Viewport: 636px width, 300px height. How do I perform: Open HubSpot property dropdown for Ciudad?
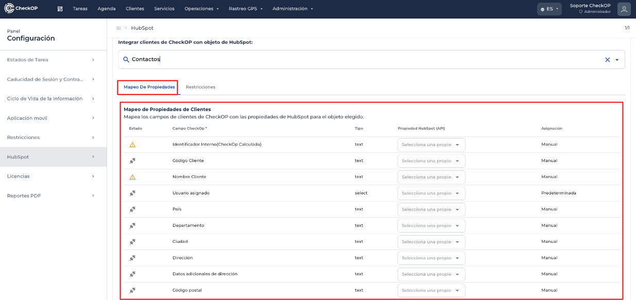point(431,242)
